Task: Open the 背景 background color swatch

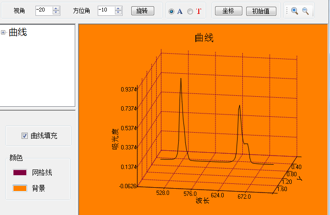Action: coord(20,188)
